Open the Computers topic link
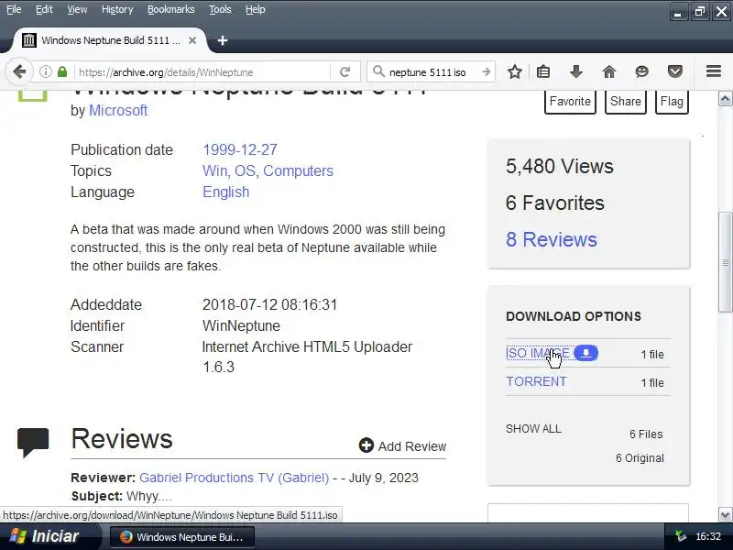Screen dimensions: 733x550 point(299,171)
